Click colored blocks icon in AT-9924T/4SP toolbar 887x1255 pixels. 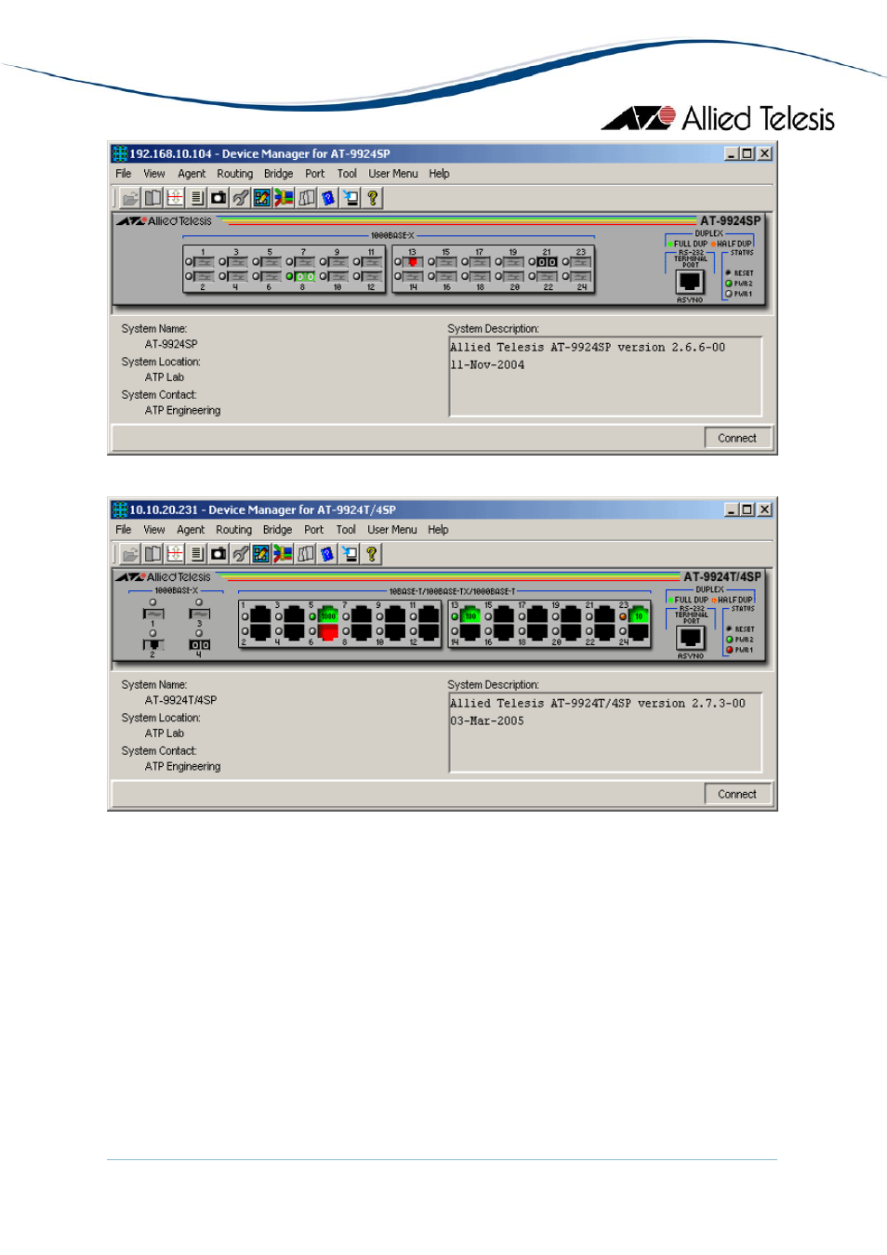pyautogui.click(x=284, y=554)
